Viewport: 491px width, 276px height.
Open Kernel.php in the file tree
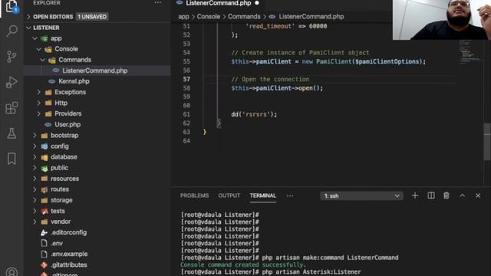coord(74,81)
